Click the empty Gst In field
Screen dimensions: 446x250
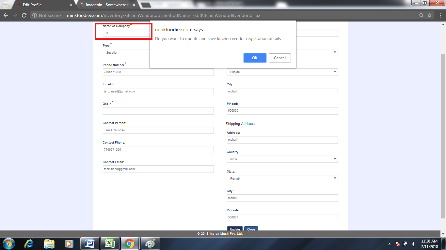point(158,111)
